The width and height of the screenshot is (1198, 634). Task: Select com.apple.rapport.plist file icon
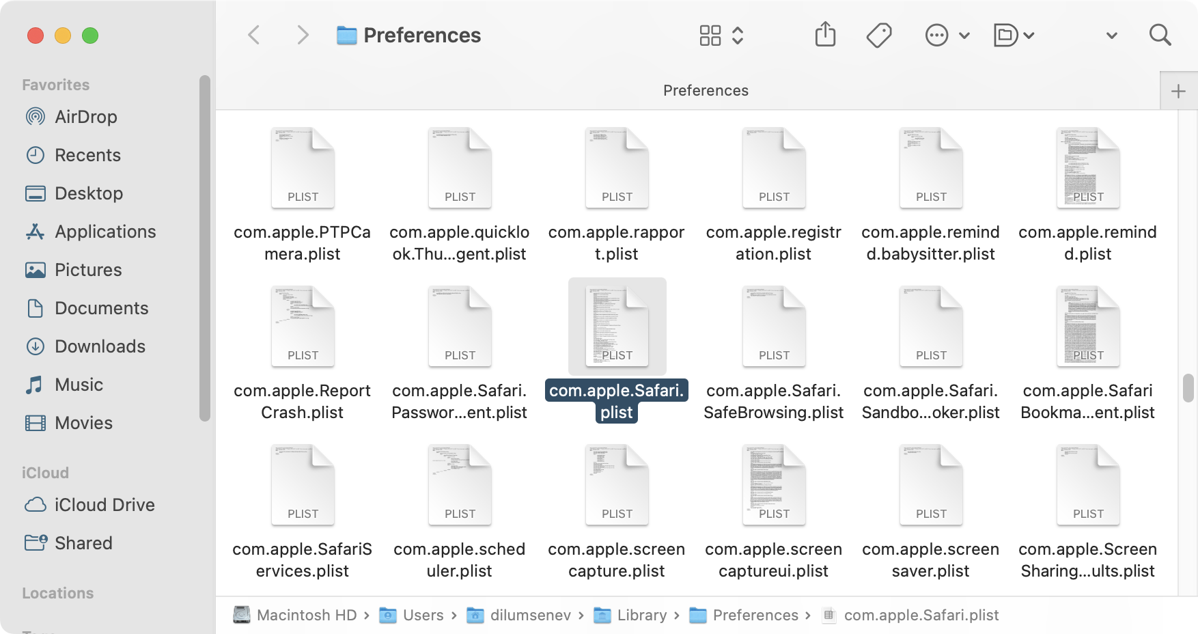tap(617, 168)
